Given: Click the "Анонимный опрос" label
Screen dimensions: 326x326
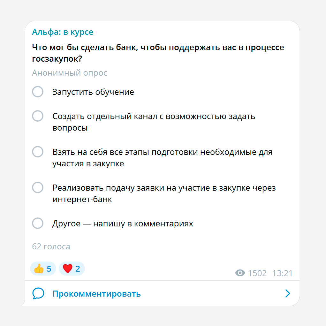Looking at the screenshot, I should [70, 73].
